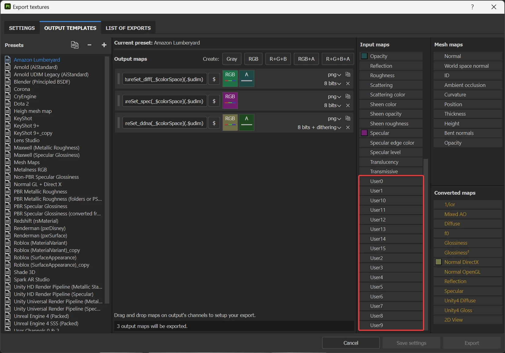The width and height of the screenshot is (505, 353).
Task: Click the RGB channel of _diff map
Action: pos(230,78)
